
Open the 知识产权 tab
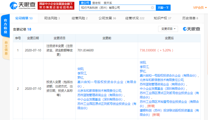click(162, 18)
